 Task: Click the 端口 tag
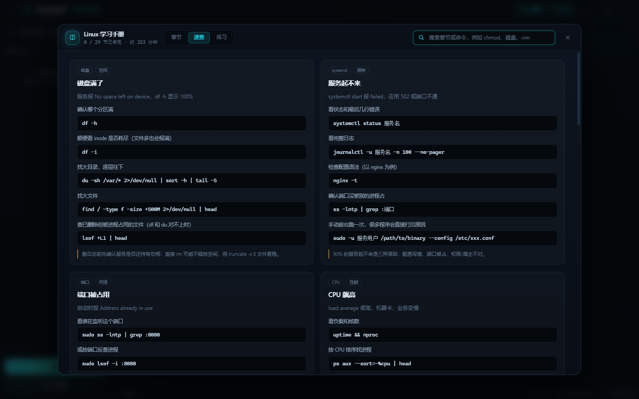pos(85,282)
